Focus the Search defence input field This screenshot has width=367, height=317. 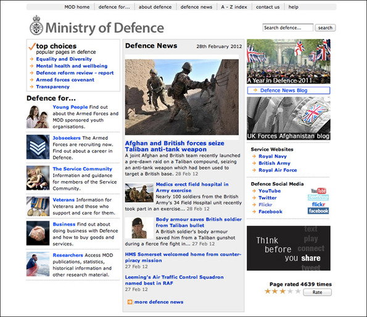pyautogui.click(x=287, y=28)
